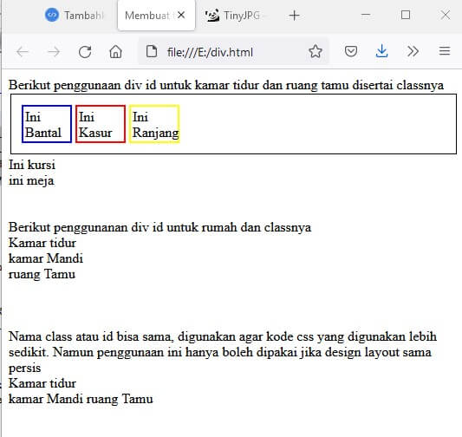Click the standalone 'ruang Tamu' line
The image size is (462, 437).
[x=42, y=274]
